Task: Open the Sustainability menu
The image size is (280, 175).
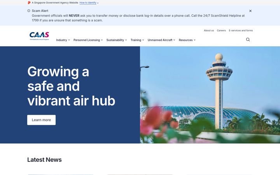Action: pos(117,40)
